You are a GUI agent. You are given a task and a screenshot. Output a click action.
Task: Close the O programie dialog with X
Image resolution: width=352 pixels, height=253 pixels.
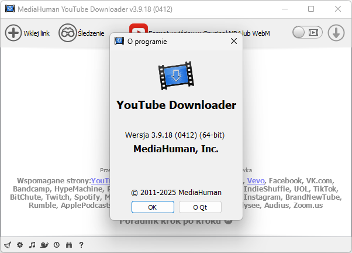click(x=234, y=41)
